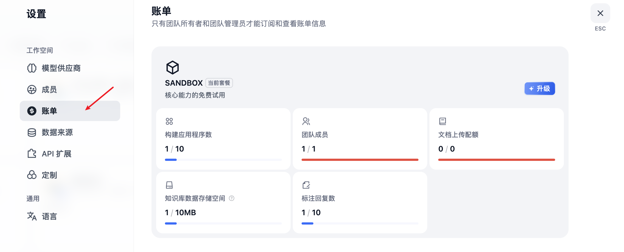Close settings with the X button
This screenshot has width=624, height=252.
pos(600,13)
